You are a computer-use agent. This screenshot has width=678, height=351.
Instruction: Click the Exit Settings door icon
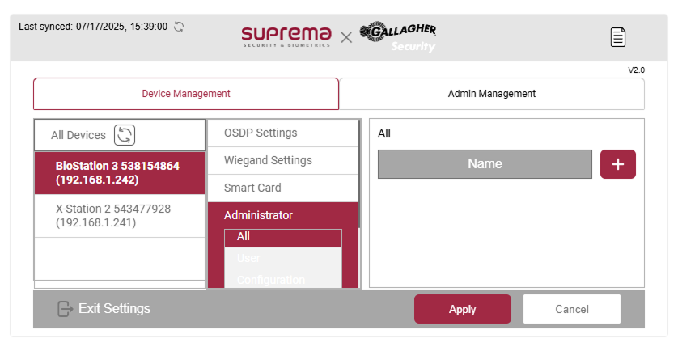[x=66, y=309]
